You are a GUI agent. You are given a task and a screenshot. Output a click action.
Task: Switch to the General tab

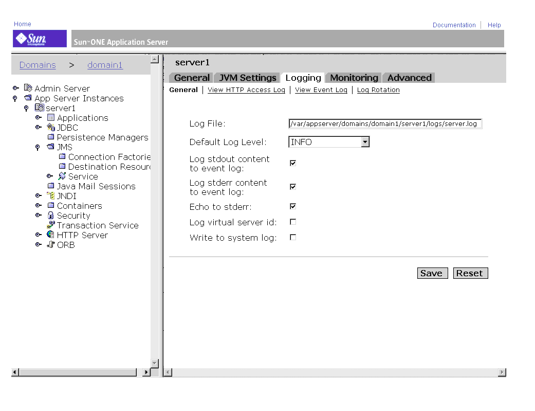(192, 78)
